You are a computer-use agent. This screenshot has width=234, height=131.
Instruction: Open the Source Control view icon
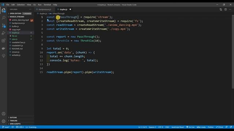click(x=3, y=25)
